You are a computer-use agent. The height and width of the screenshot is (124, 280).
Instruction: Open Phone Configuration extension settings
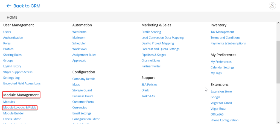(x=224, y=120)
